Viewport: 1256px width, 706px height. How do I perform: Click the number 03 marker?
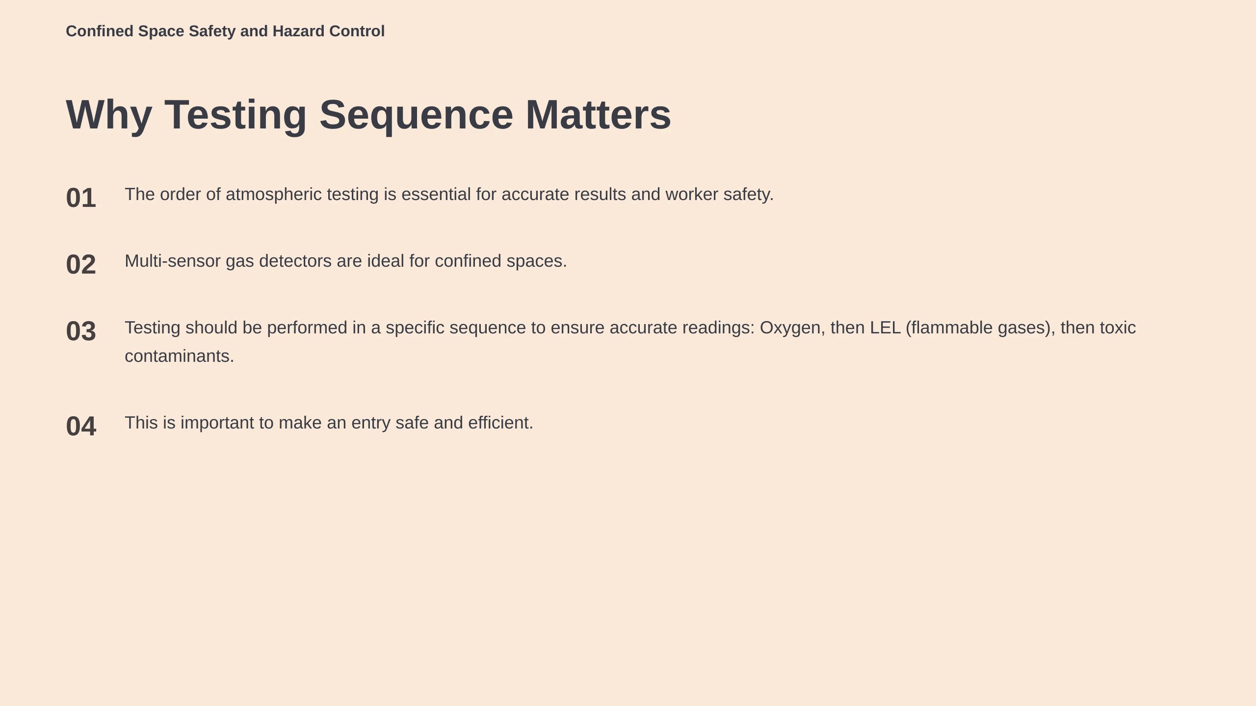click(x=81, y=331)
